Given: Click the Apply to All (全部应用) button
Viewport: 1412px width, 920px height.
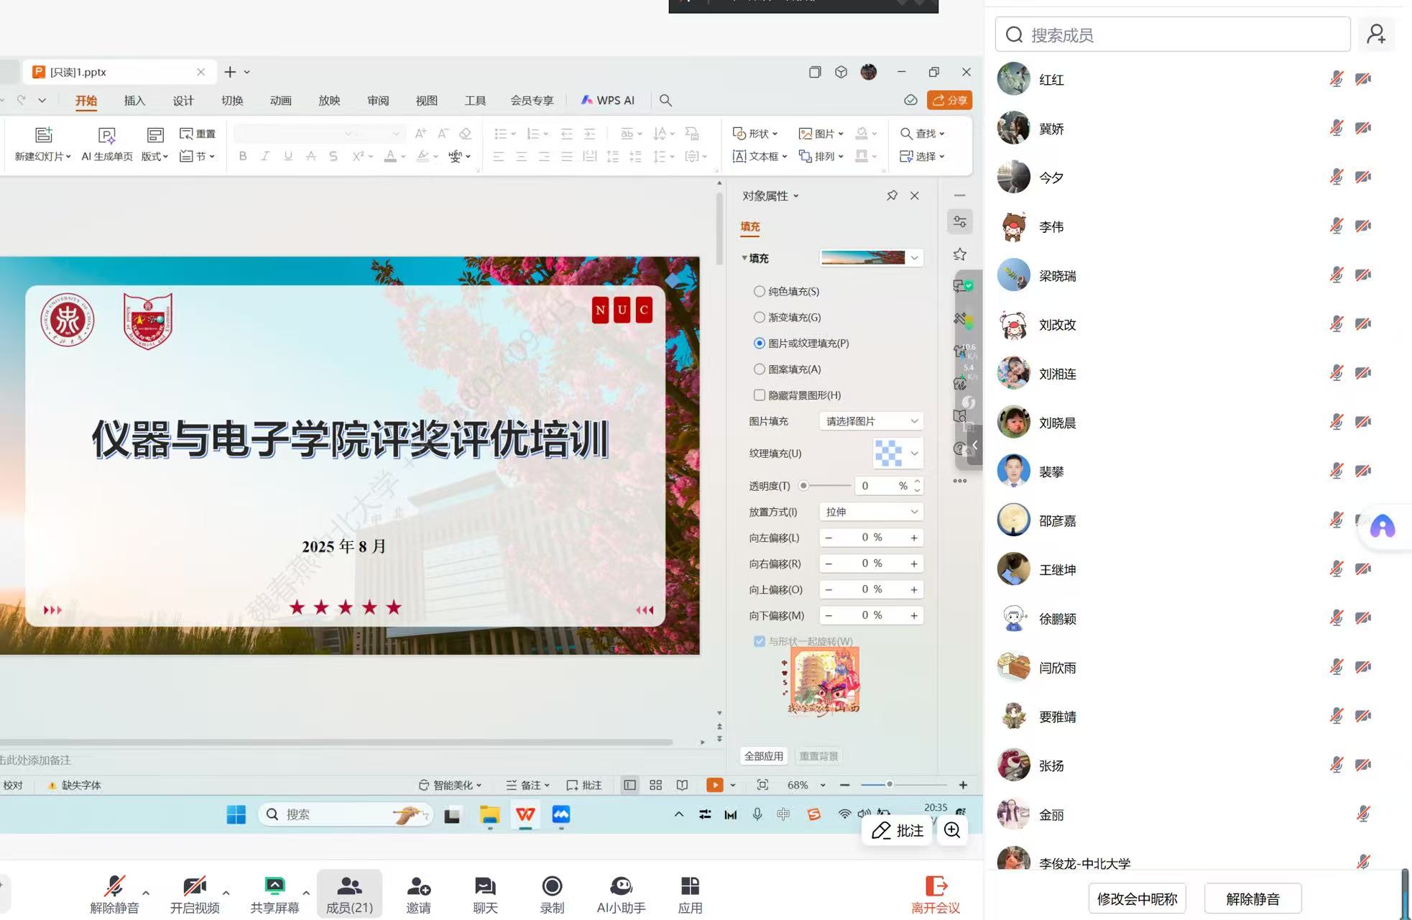Looking at the screenshot, I should click(x=763, y=756).
